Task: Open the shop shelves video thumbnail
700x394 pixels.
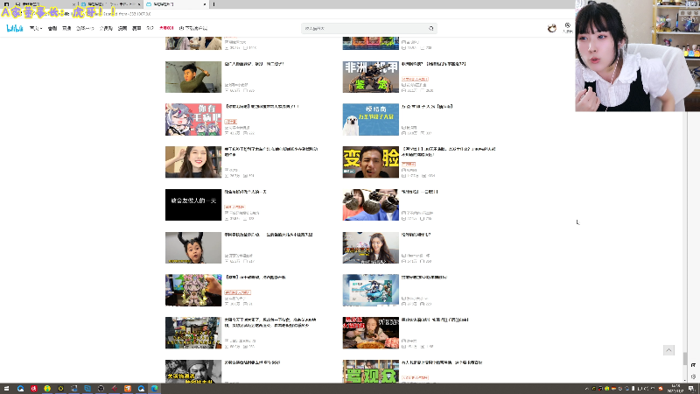Action: click(193, 333)
